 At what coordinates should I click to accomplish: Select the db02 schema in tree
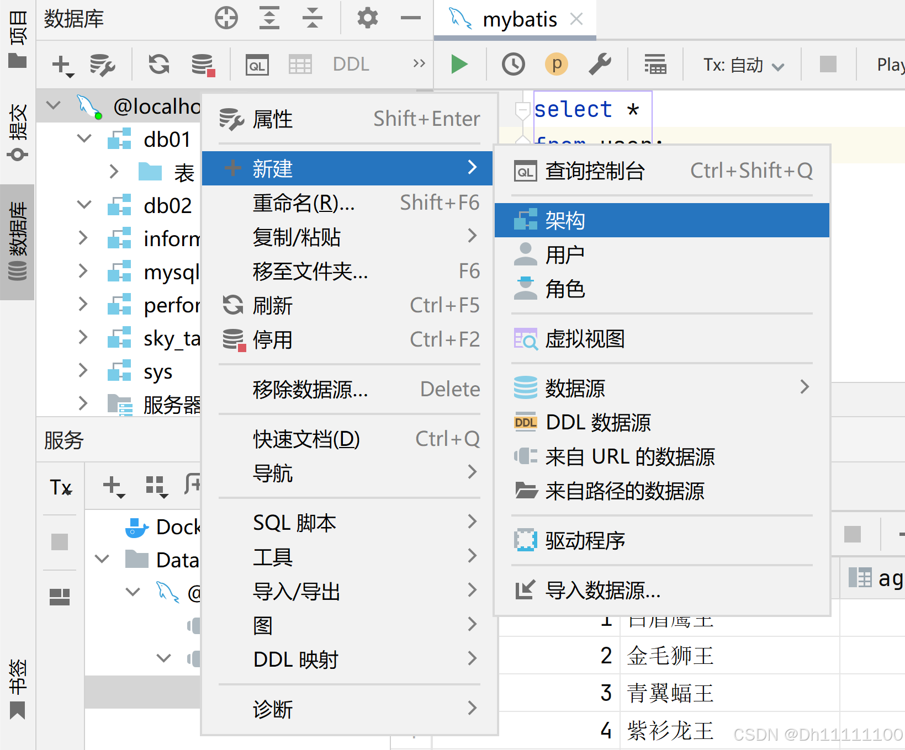(x=168, y=205)
